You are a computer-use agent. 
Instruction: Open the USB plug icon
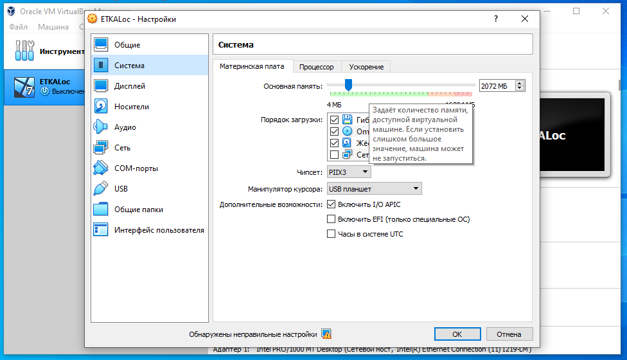click(101, 188)
